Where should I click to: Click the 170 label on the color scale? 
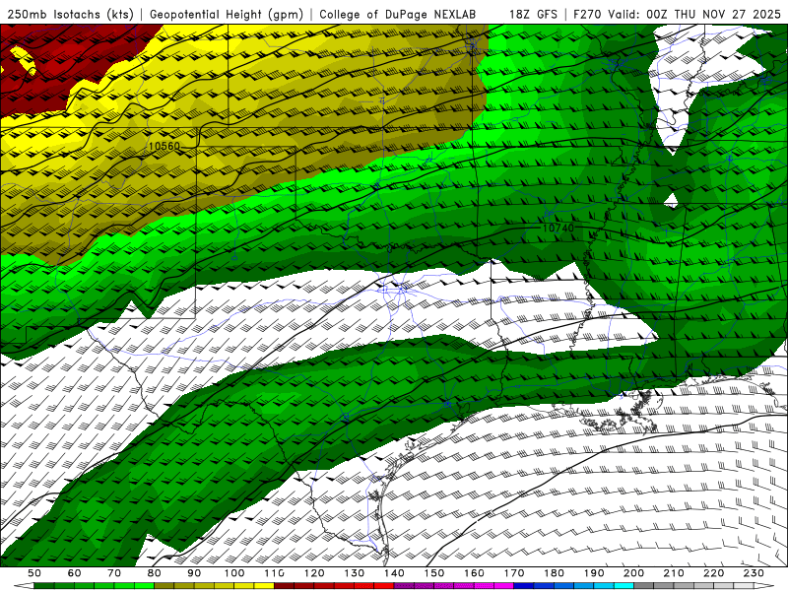point(514,573)
